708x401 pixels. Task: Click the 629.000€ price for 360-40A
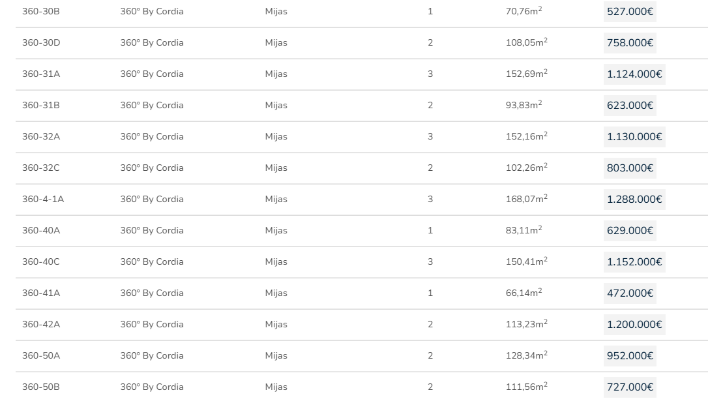pyautogui.click(x=630, y=231)
